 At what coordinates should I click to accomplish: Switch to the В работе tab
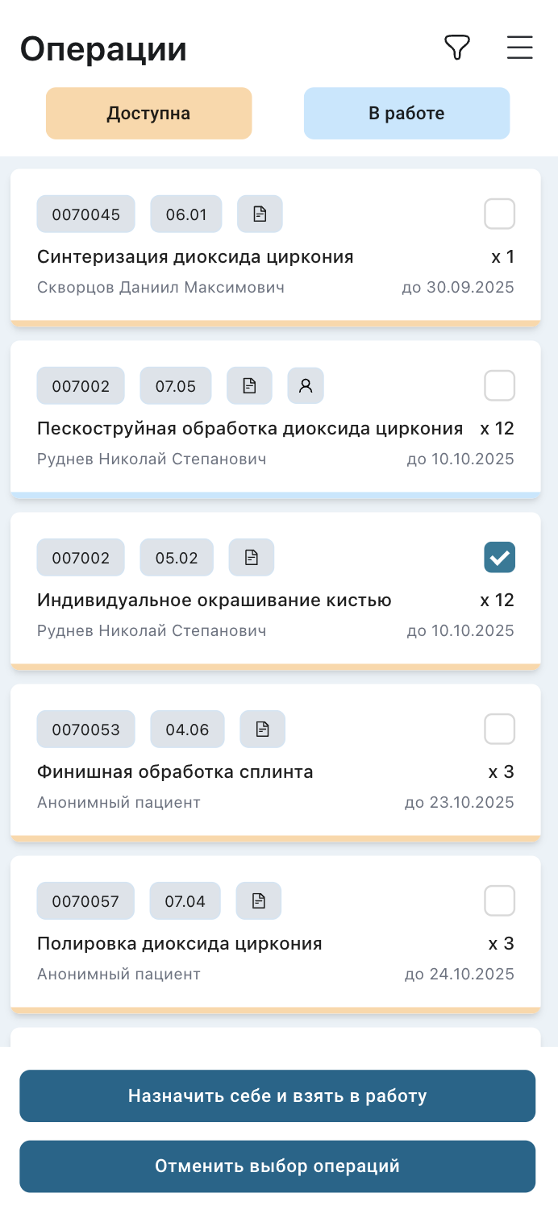pyautogui.click(x=406, y=113)
